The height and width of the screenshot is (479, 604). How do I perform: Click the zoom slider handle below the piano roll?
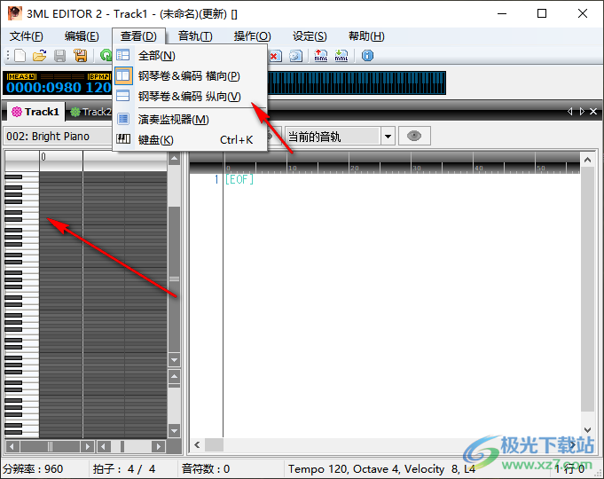click(122, 447)
